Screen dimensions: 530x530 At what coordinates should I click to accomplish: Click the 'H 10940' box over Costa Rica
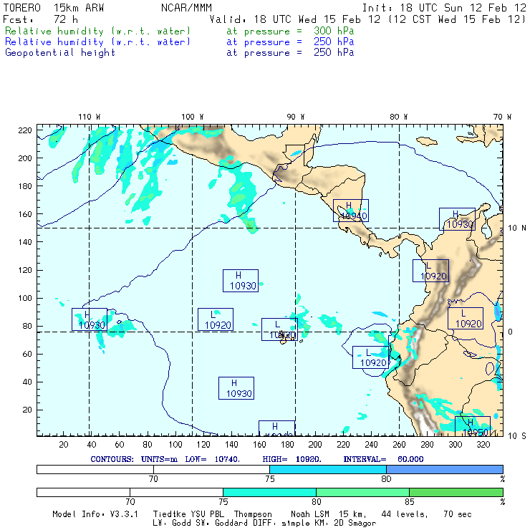point(351,211)
